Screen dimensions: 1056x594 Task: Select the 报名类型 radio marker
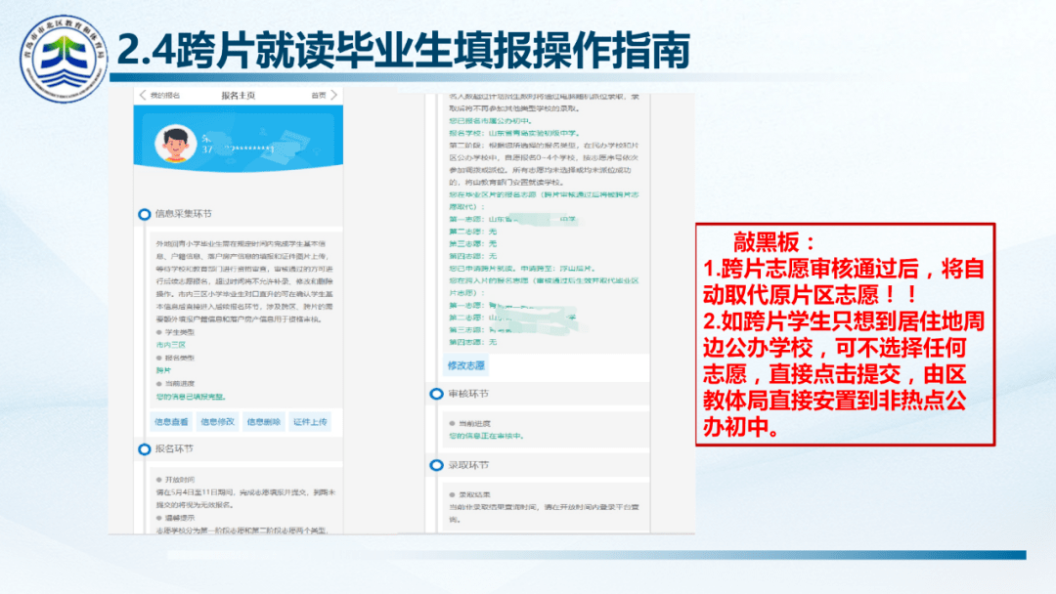(157, 358)
